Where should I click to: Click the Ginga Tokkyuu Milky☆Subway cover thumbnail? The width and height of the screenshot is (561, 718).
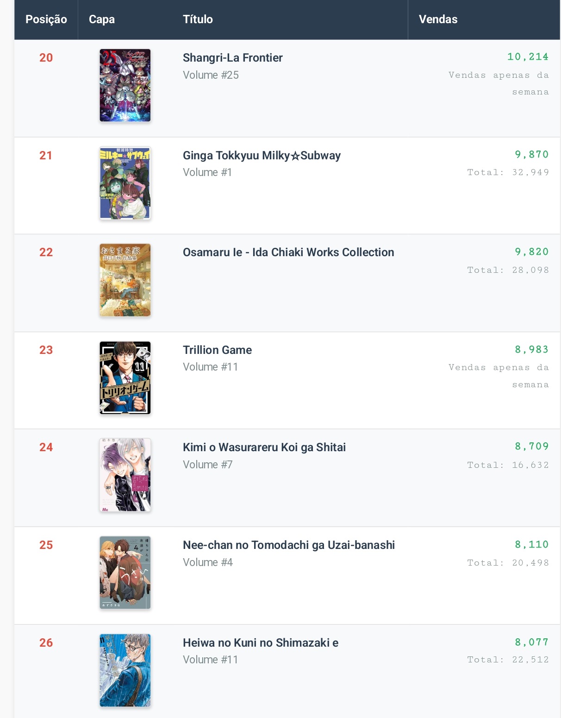[125, 183]
